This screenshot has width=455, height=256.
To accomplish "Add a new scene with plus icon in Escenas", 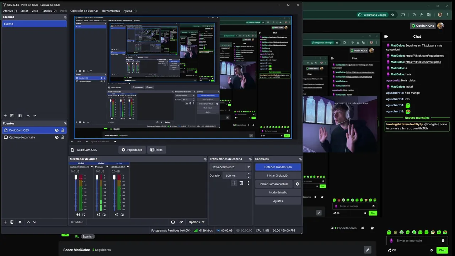I will [x=5, y=116].
